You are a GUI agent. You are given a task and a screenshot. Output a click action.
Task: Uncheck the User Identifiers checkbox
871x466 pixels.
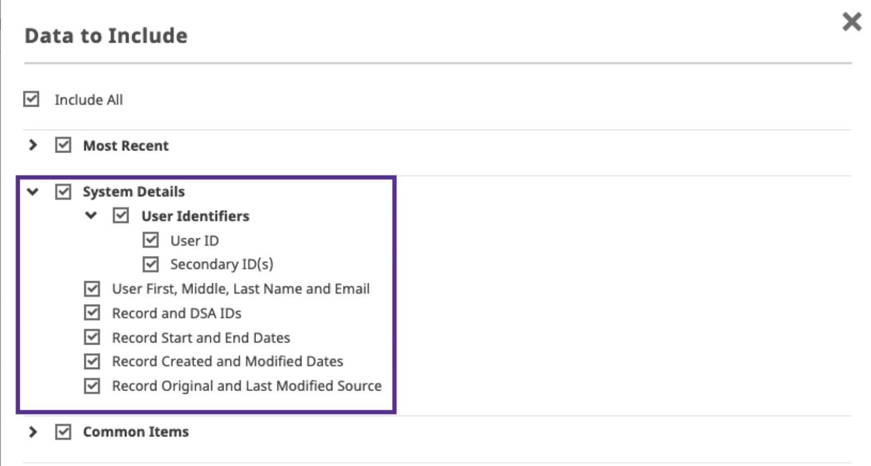click(121, 215)
